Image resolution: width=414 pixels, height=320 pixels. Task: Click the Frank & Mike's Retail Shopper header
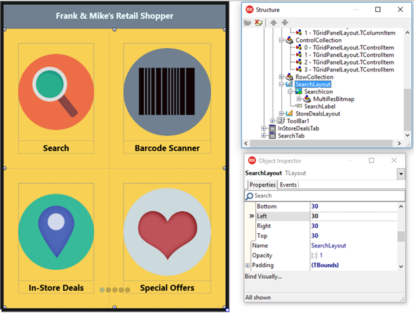pyautogui.click(x=114, y=16)
